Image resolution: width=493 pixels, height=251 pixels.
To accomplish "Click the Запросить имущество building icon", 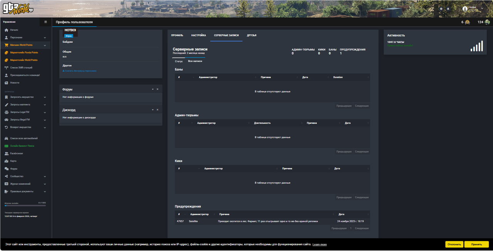I will coord(6,97).
